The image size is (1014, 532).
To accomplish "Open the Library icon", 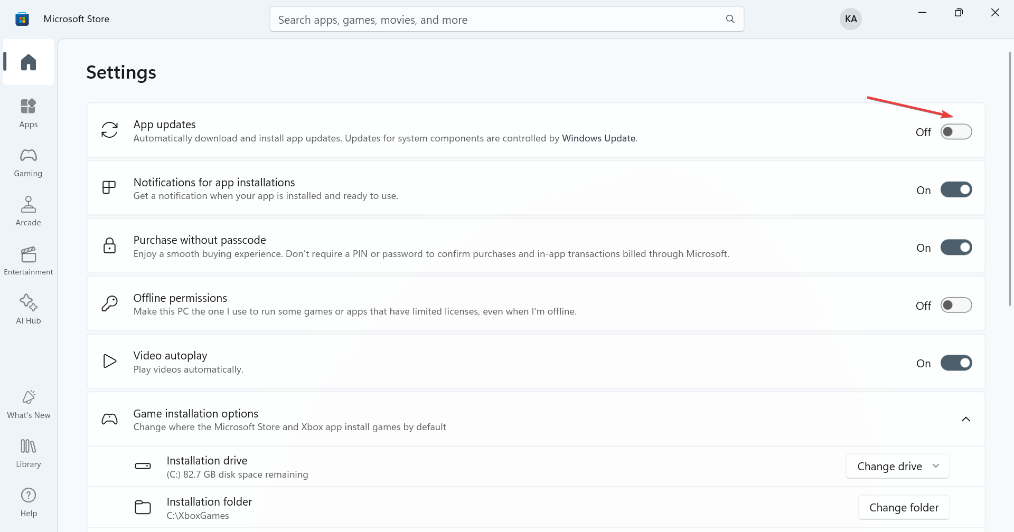I will [29, 452].
